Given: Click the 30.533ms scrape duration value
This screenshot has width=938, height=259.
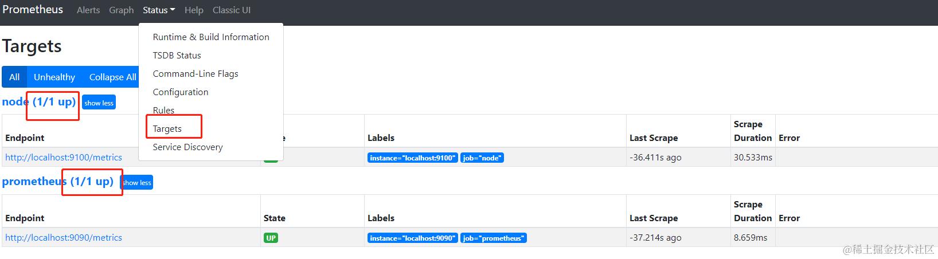Looking at the screenshot, I should coord(753,158).
